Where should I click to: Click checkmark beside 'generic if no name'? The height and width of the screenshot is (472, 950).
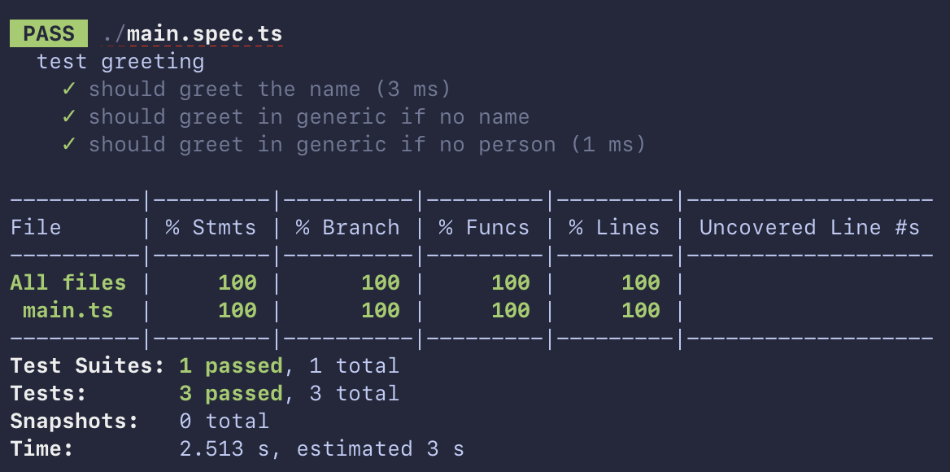click(69, 117)
